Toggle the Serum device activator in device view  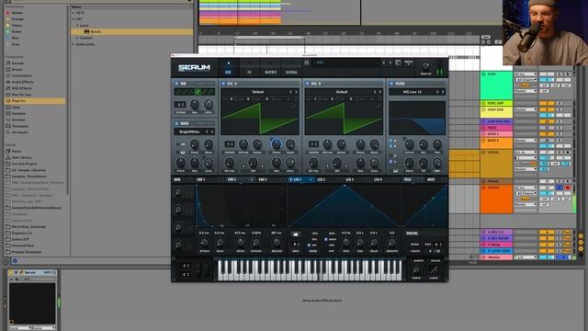10,272
